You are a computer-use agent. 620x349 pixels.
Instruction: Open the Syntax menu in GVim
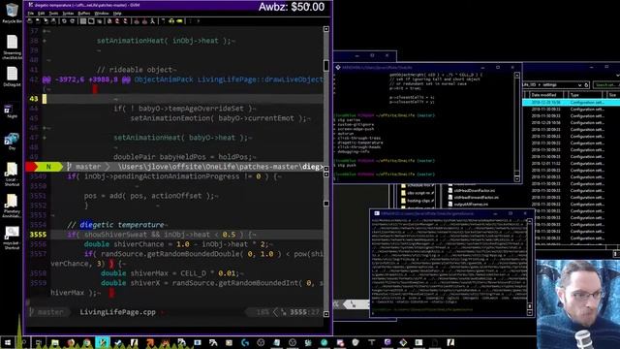pos(68,14)
